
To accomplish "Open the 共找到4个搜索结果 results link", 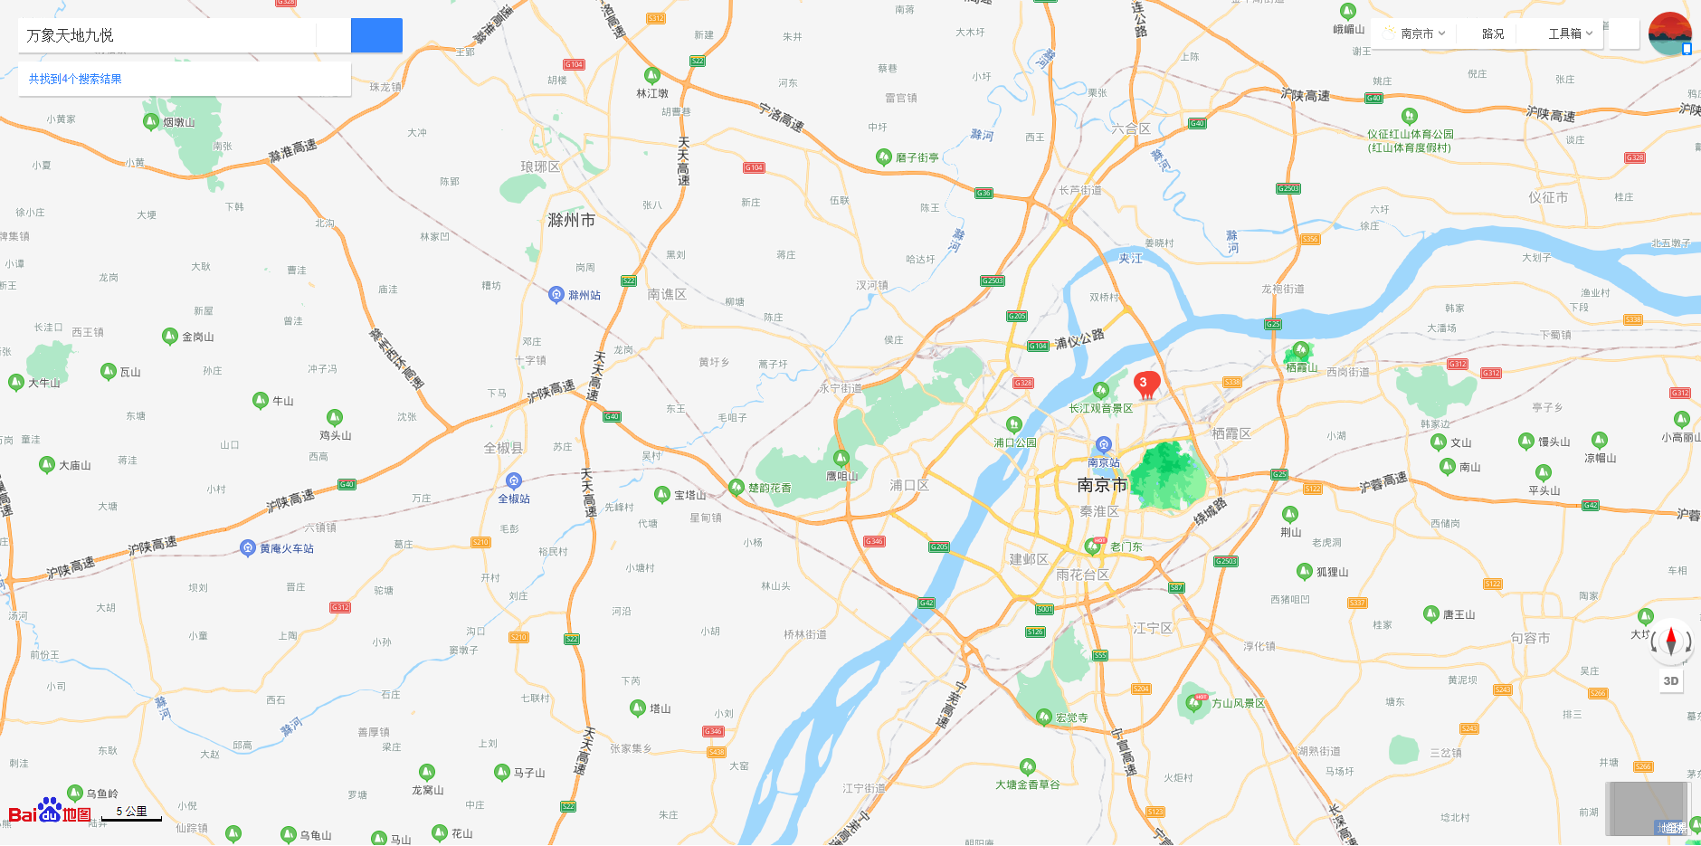I will pyautogui.click(x=75, y=79).
